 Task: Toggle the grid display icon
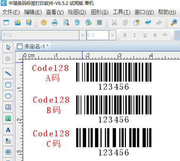[x=100, y=22]
